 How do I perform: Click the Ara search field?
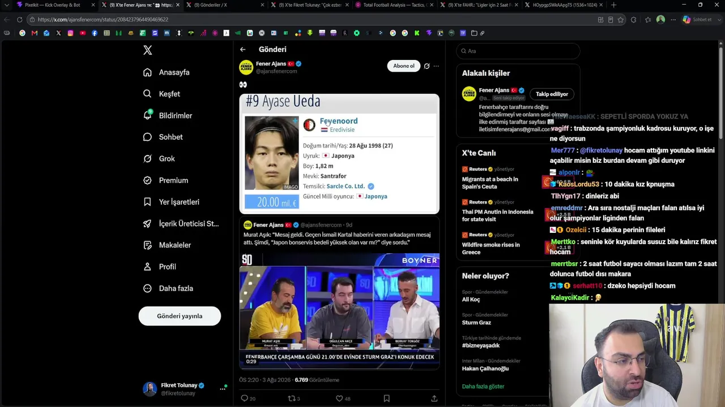click(518, 51)
